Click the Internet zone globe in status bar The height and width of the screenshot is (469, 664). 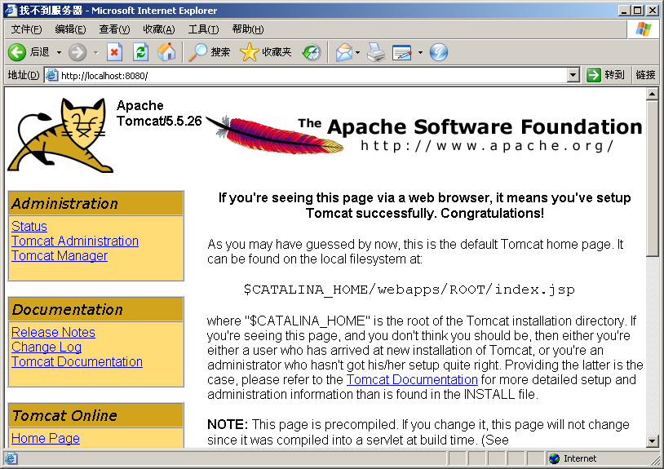coord(554,458)
